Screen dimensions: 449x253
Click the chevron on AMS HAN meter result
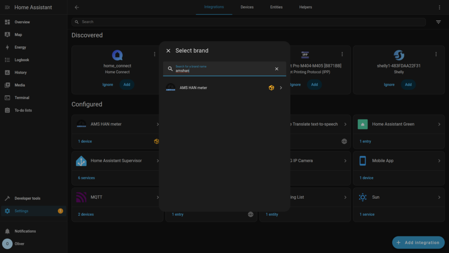click(281, 88)
